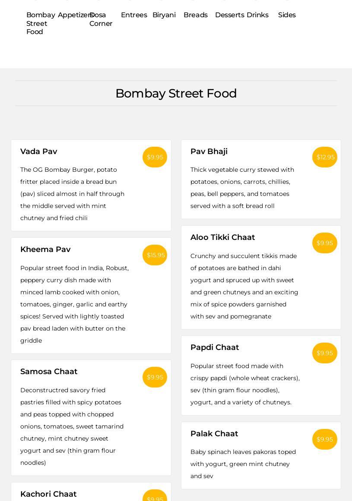Screen dimensions: 352x501
Task: Open the Sides menu tab
Action: tap(287, 15)
